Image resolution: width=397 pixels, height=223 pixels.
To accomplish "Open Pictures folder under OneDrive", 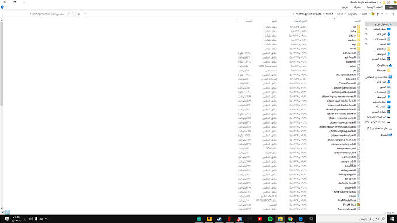I will [x=384, y=71].
